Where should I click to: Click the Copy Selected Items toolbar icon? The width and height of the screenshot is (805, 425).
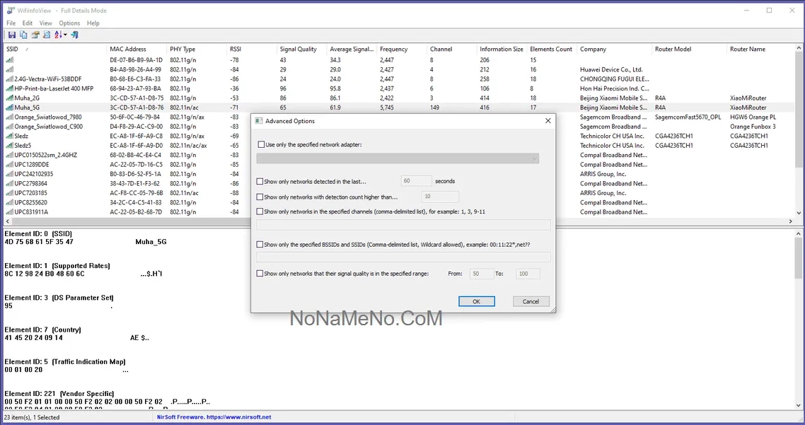coord(23,35)
